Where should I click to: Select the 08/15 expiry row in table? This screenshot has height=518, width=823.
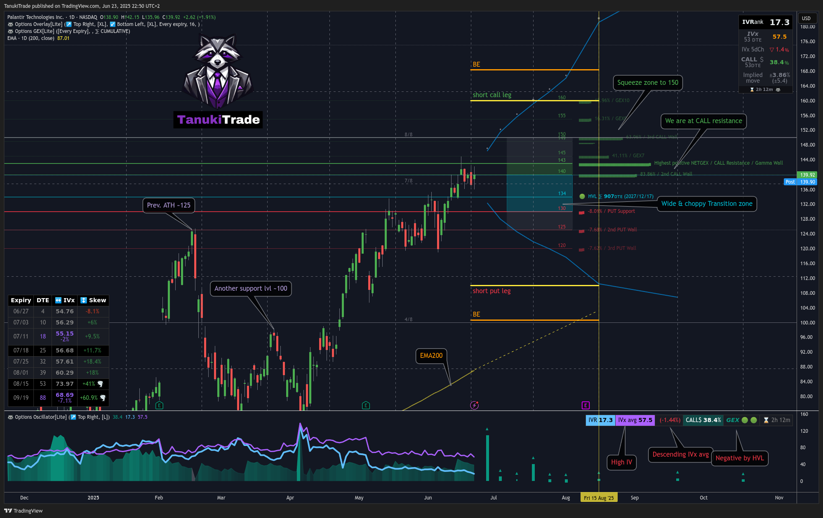point(58,384)
